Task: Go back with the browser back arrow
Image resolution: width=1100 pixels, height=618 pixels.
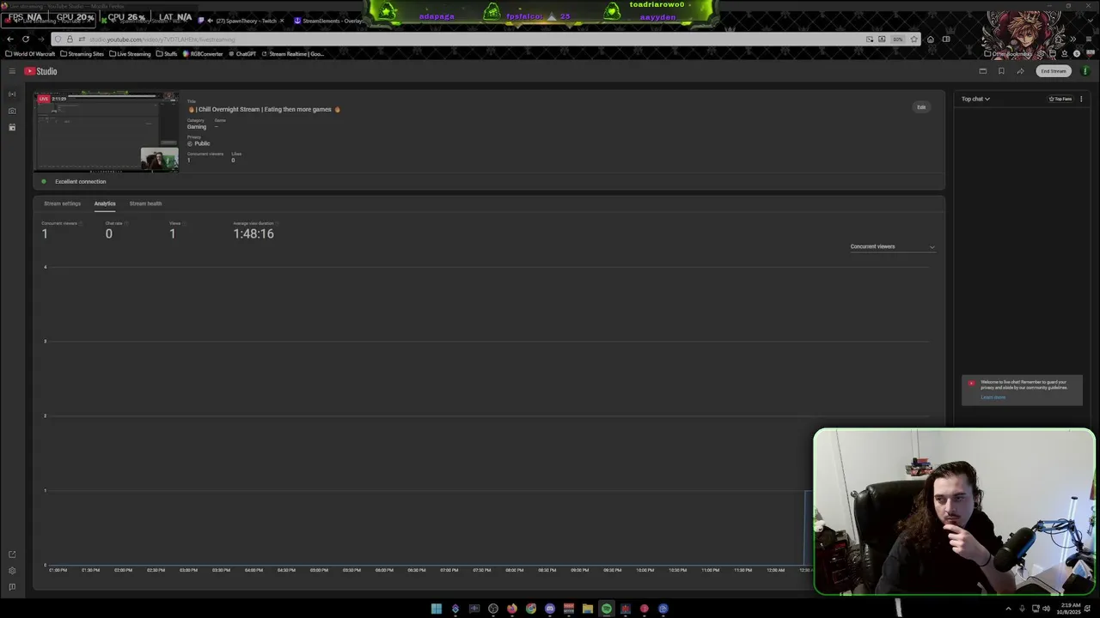Action: point(10,39)
